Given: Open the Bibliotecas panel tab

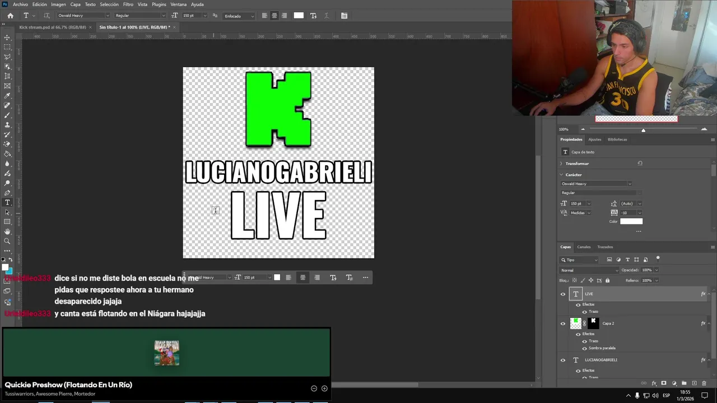Looking at the screenshot, I should coord(617,139).
